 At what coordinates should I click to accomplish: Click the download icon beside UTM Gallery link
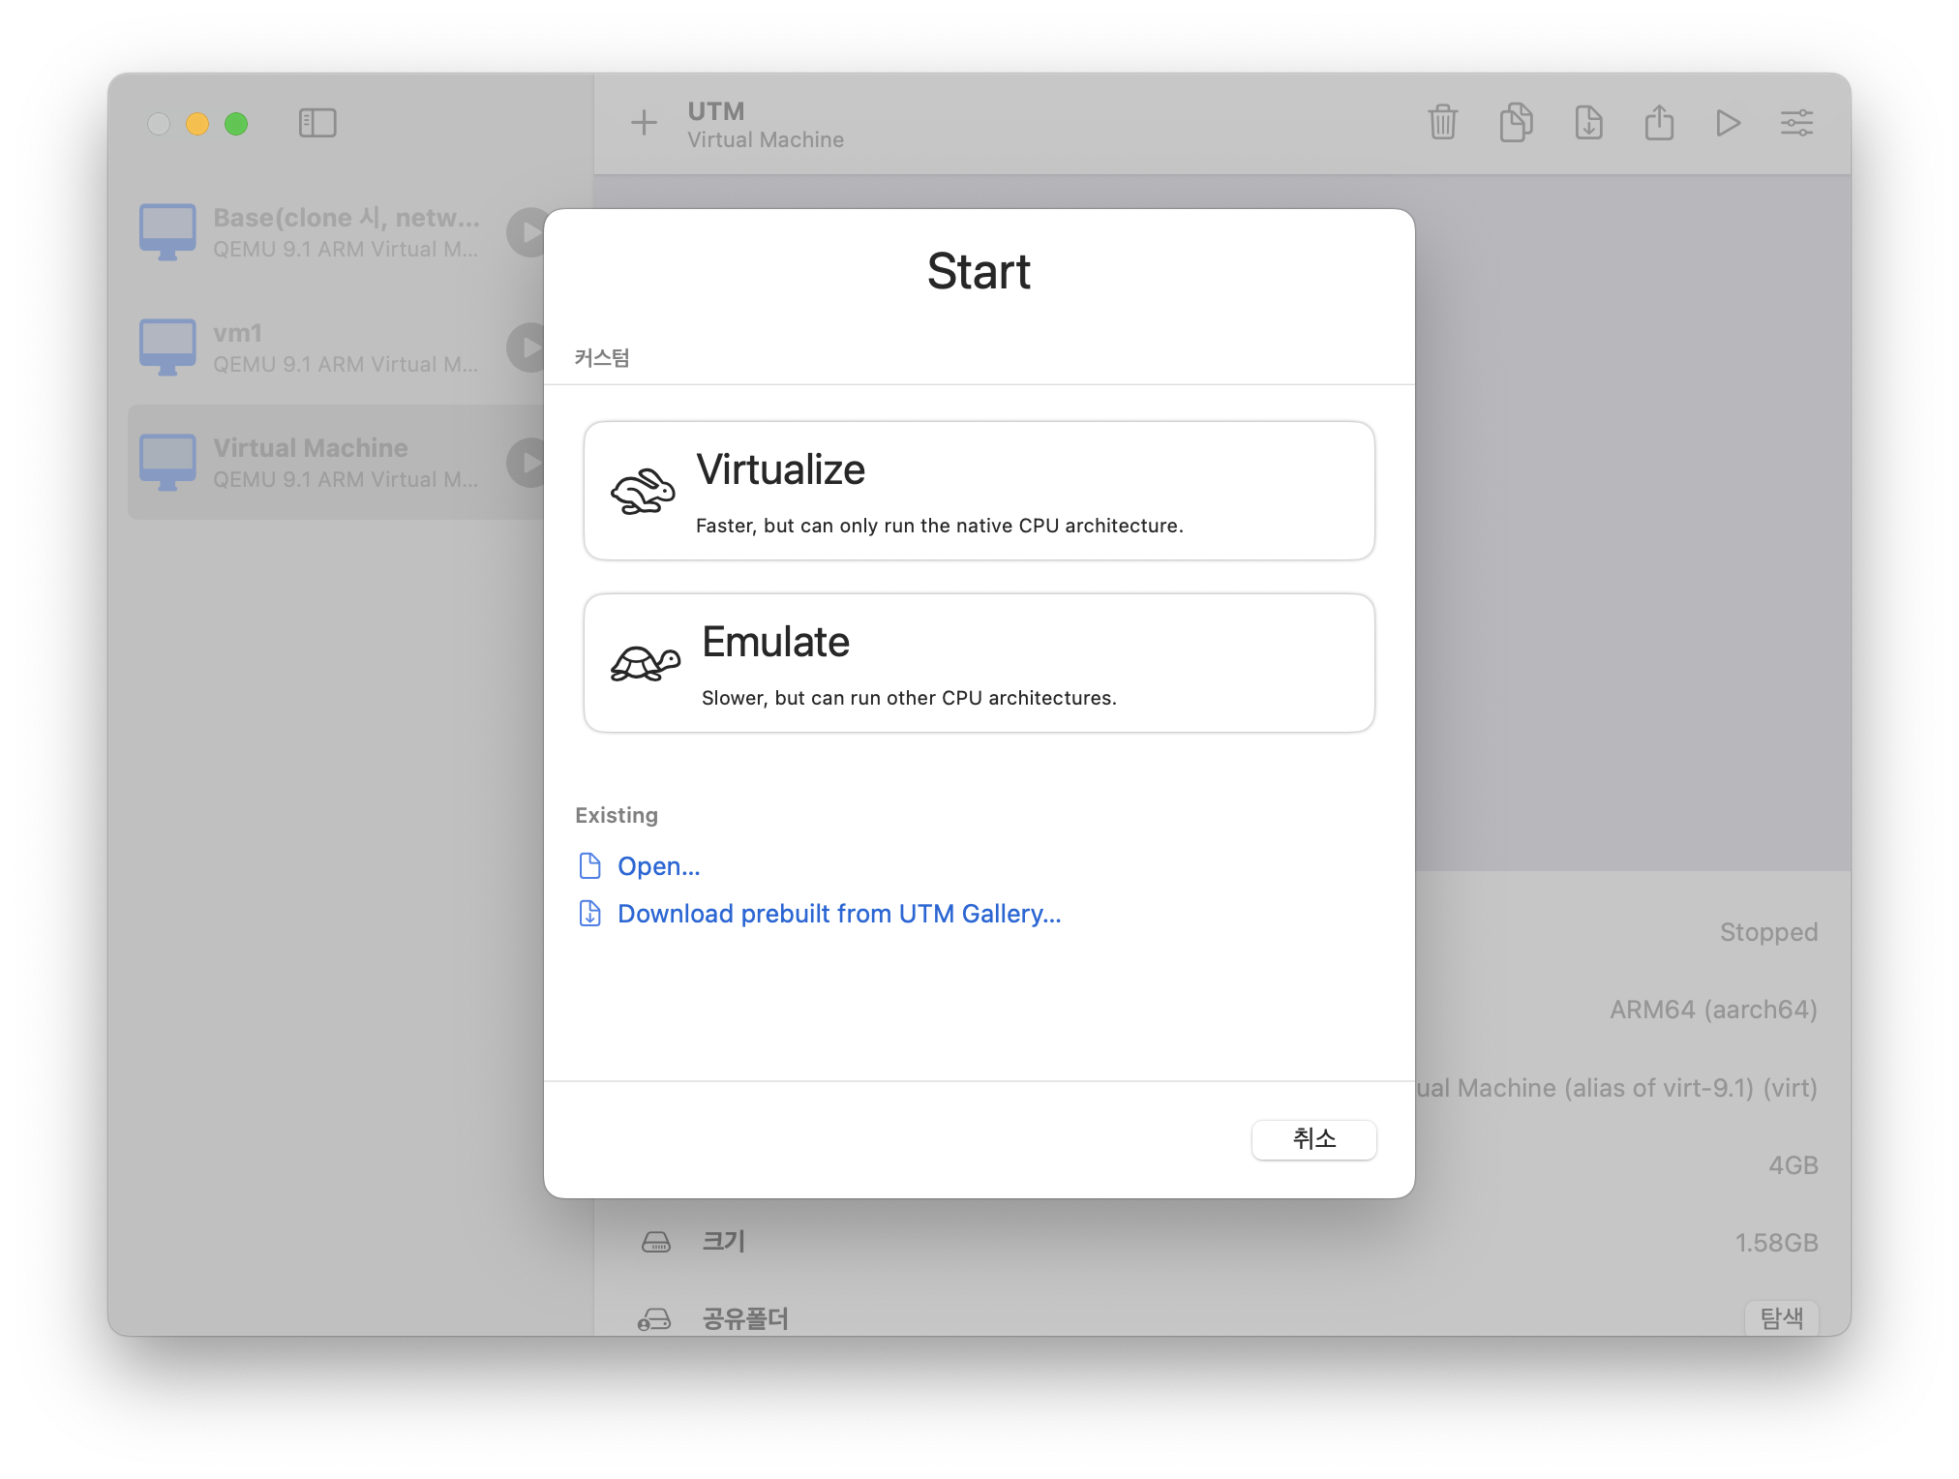coord(589,913)
